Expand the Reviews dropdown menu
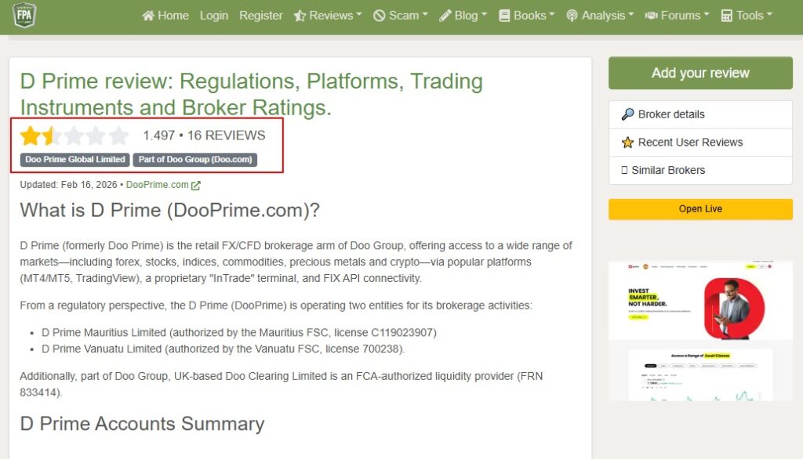The width and height of the screenshot is (803, 459). coord(328,15)
